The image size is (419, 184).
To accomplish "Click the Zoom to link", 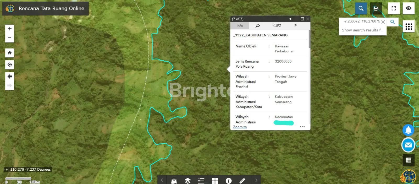I will click(x=240, y=127).
